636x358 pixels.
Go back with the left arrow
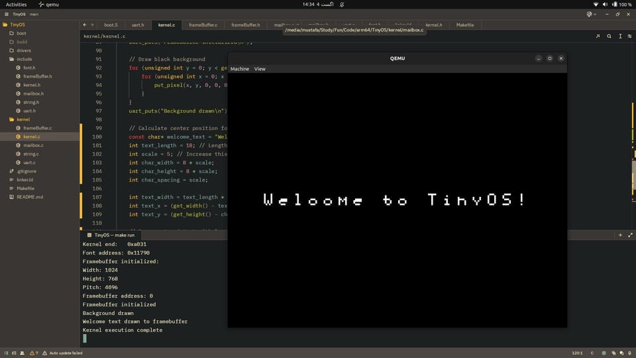point(85,25)
